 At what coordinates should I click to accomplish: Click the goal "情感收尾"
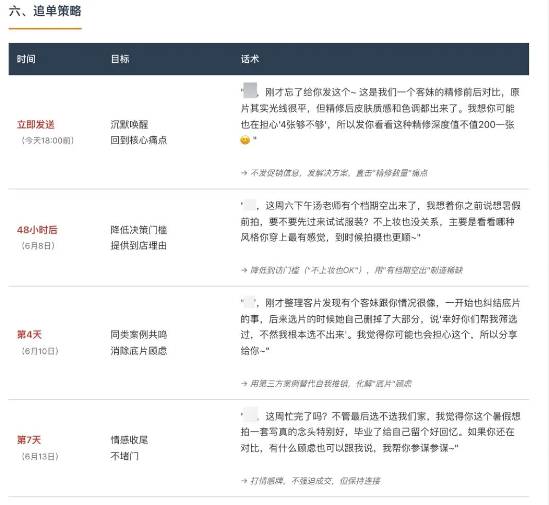point(130,440)
